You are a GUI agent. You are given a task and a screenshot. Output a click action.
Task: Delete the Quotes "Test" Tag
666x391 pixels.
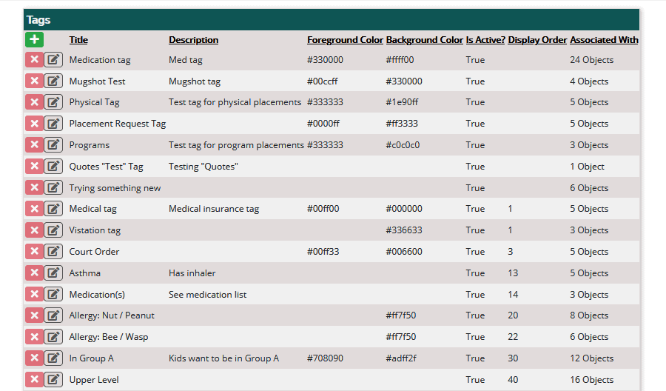34,166
